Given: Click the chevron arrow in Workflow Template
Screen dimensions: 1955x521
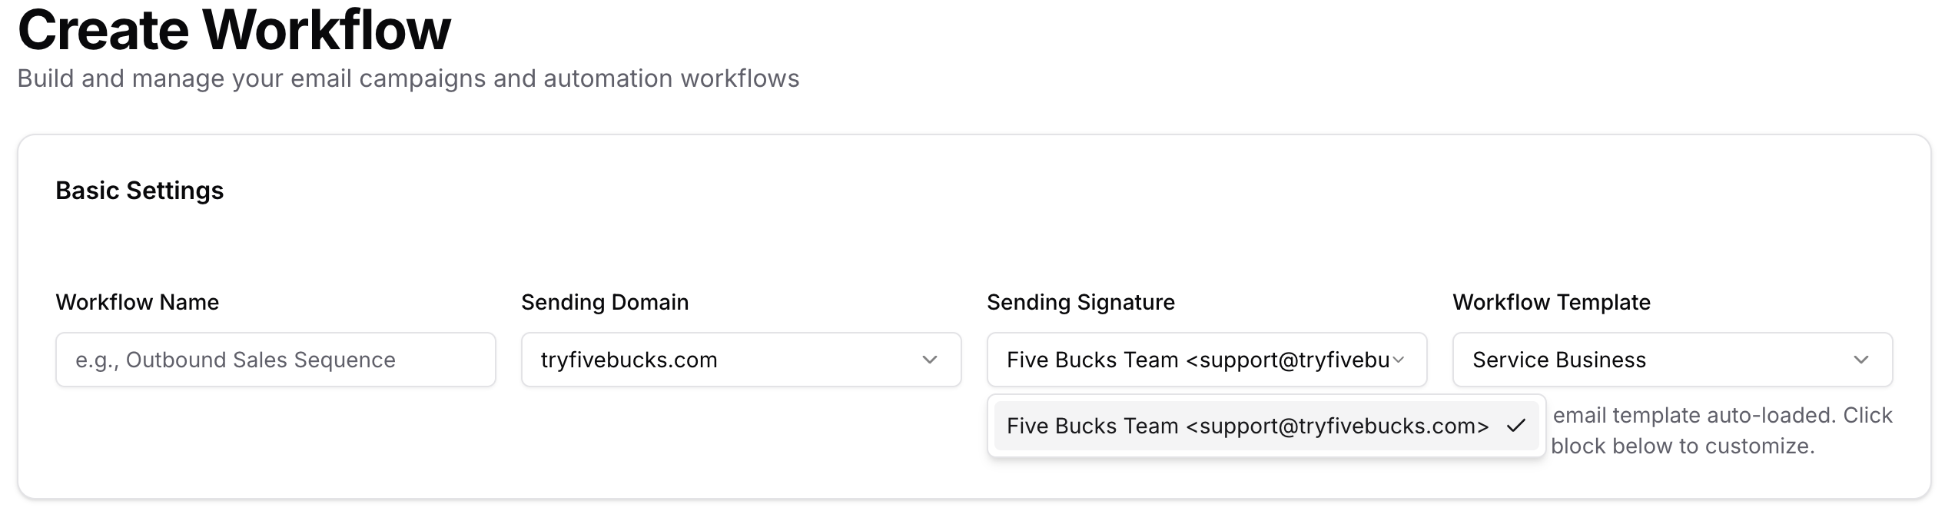Looking at the screenshot, I should click(1861, 360).
